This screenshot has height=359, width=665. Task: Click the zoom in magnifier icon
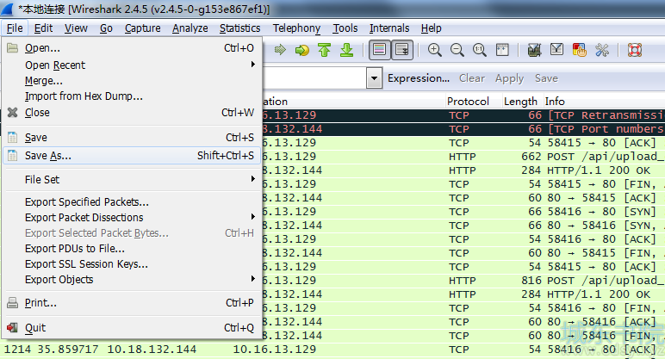[x=434, y=50]
